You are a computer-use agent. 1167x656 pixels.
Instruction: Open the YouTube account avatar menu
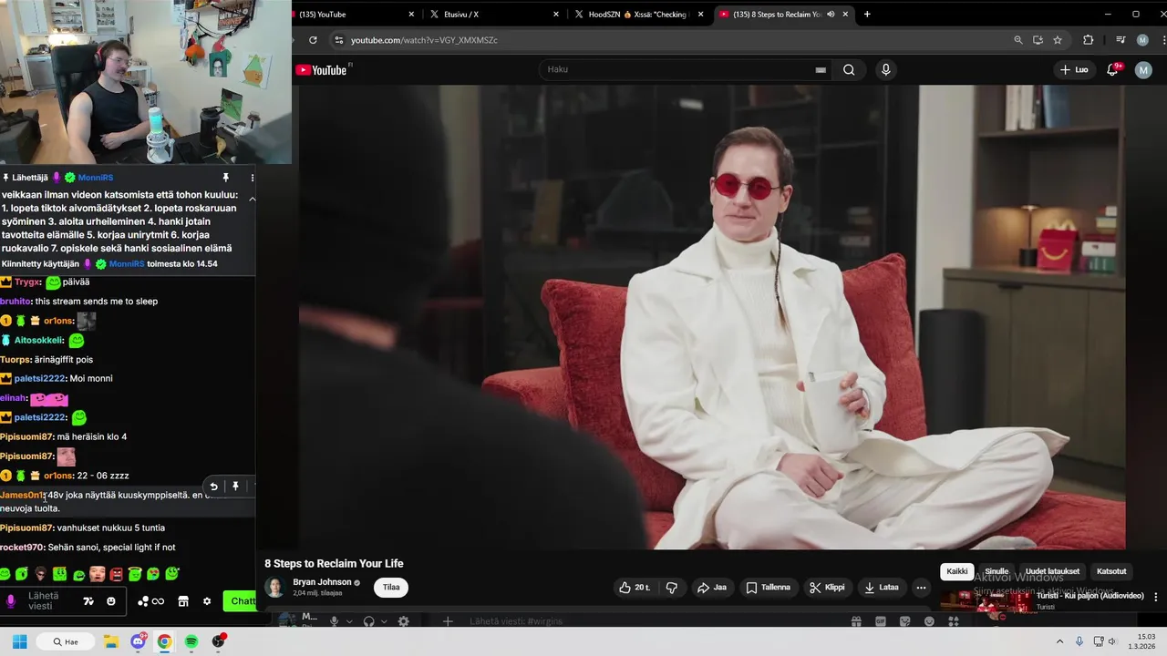click(x=1143, y=70)
